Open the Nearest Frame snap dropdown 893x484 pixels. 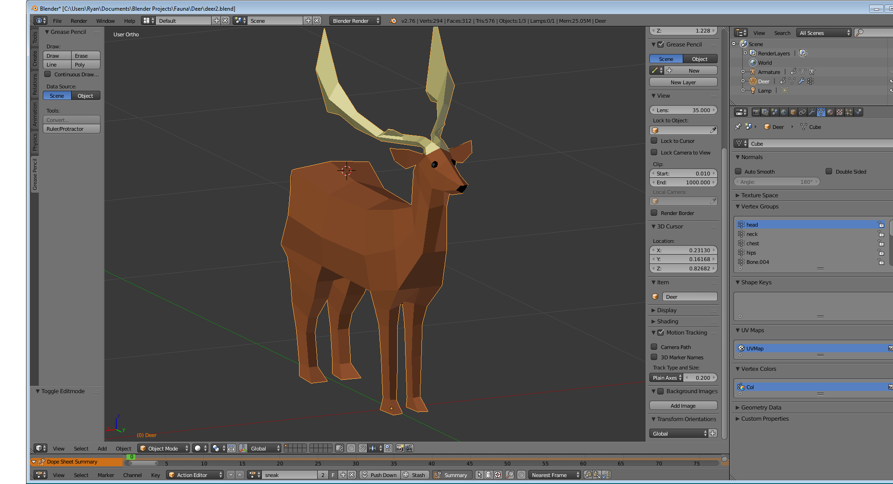pyautogui.click(x=555, y=475)
